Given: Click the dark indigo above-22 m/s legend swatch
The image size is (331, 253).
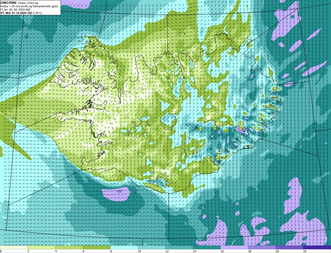Looking at the screenshot, I should point(317,247).
